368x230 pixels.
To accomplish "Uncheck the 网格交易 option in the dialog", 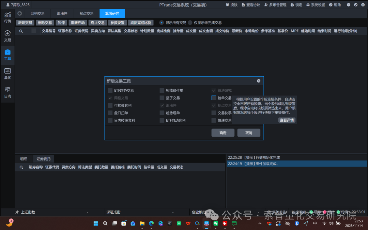I will tap(110, 98).
